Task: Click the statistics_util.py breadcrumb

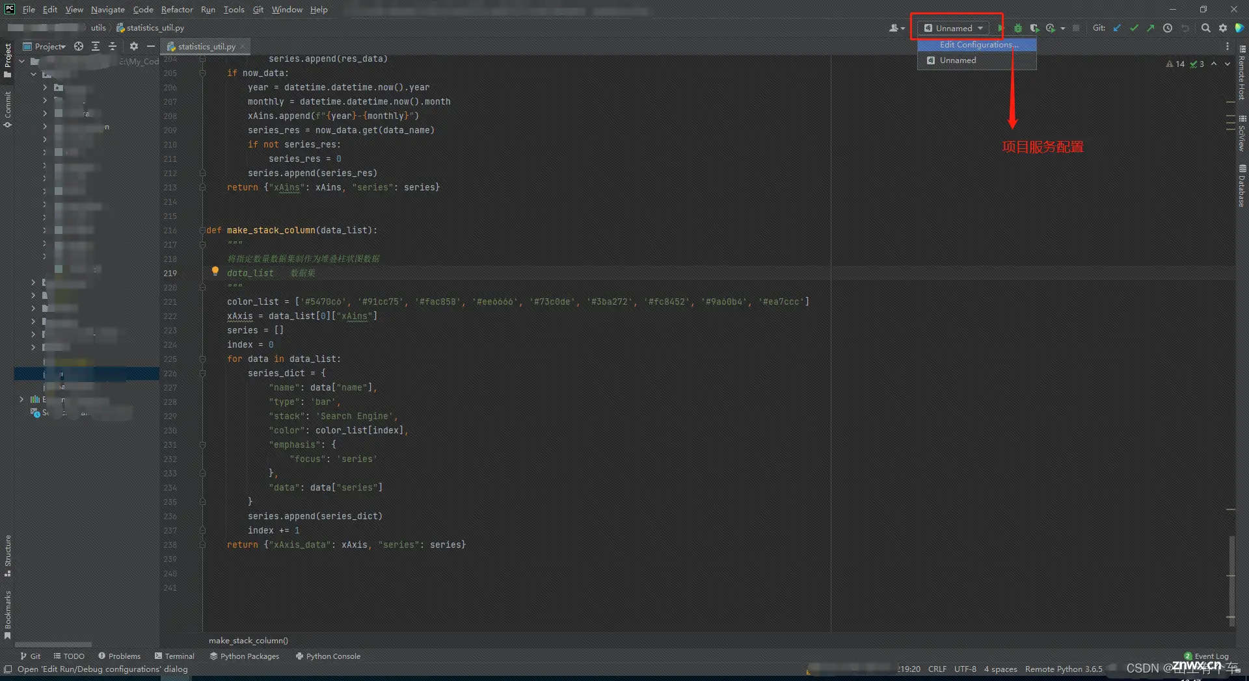Action: point(150,27)
